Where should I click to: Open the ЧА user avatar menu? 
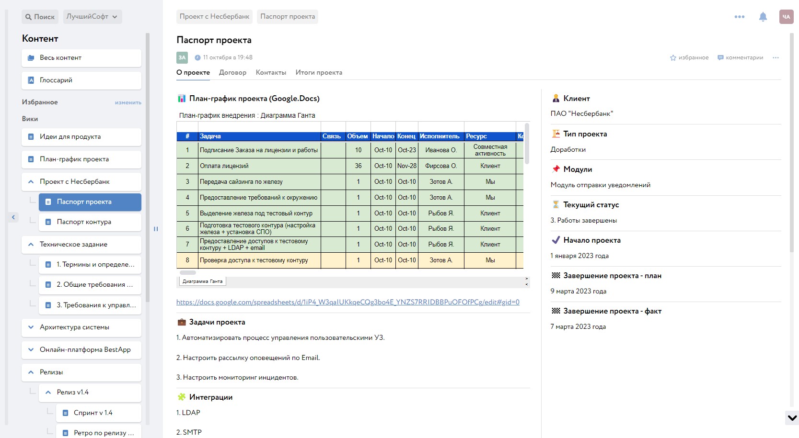point(786,17)
